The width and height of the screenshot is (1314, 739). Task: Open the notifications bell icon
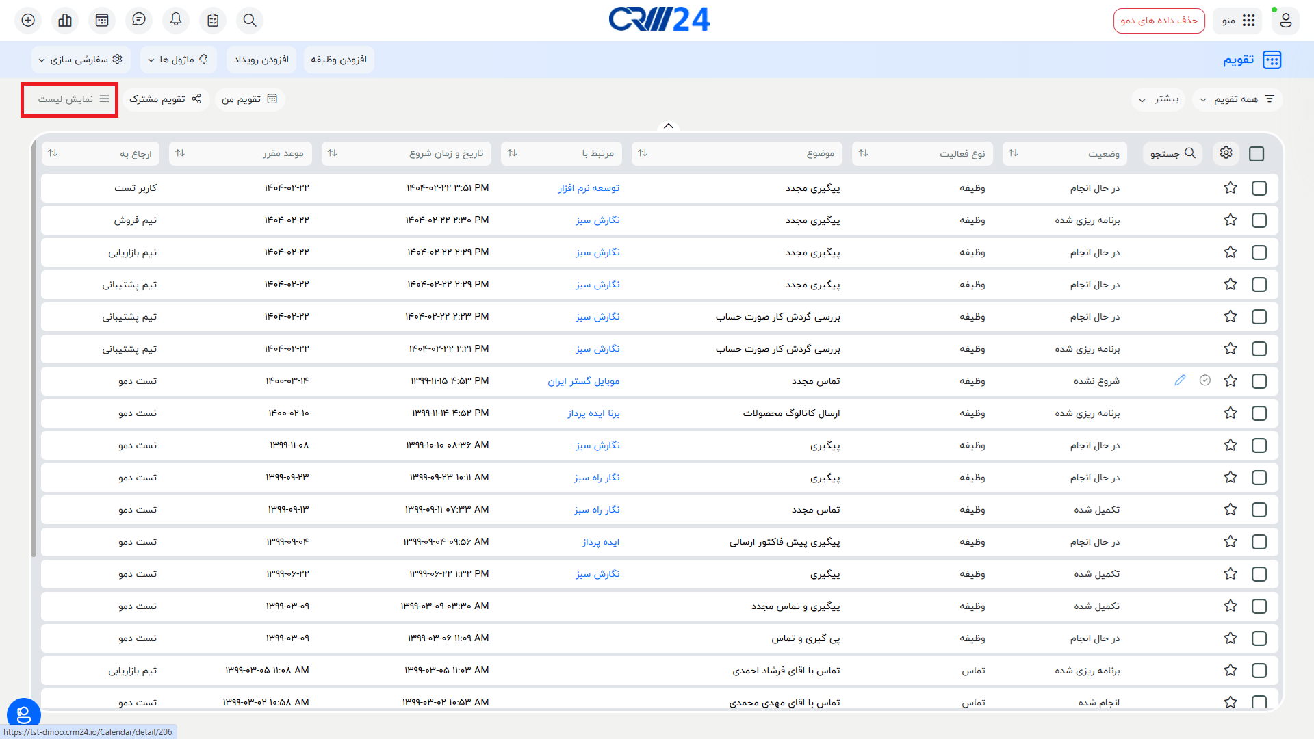point(175,20)
